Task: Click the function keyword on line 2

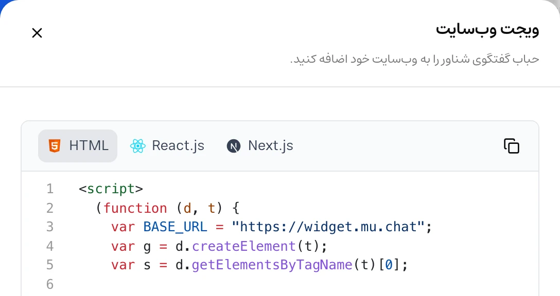Action: click(135, 208)
